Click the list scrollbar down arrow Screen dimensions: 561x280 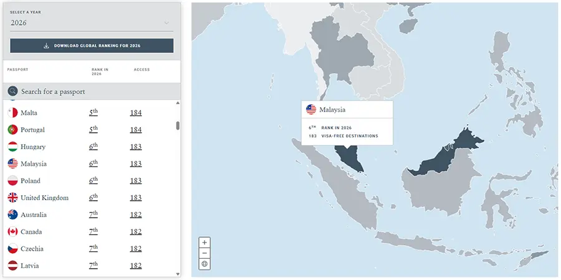pyautogui.click(x=178, y=274)
